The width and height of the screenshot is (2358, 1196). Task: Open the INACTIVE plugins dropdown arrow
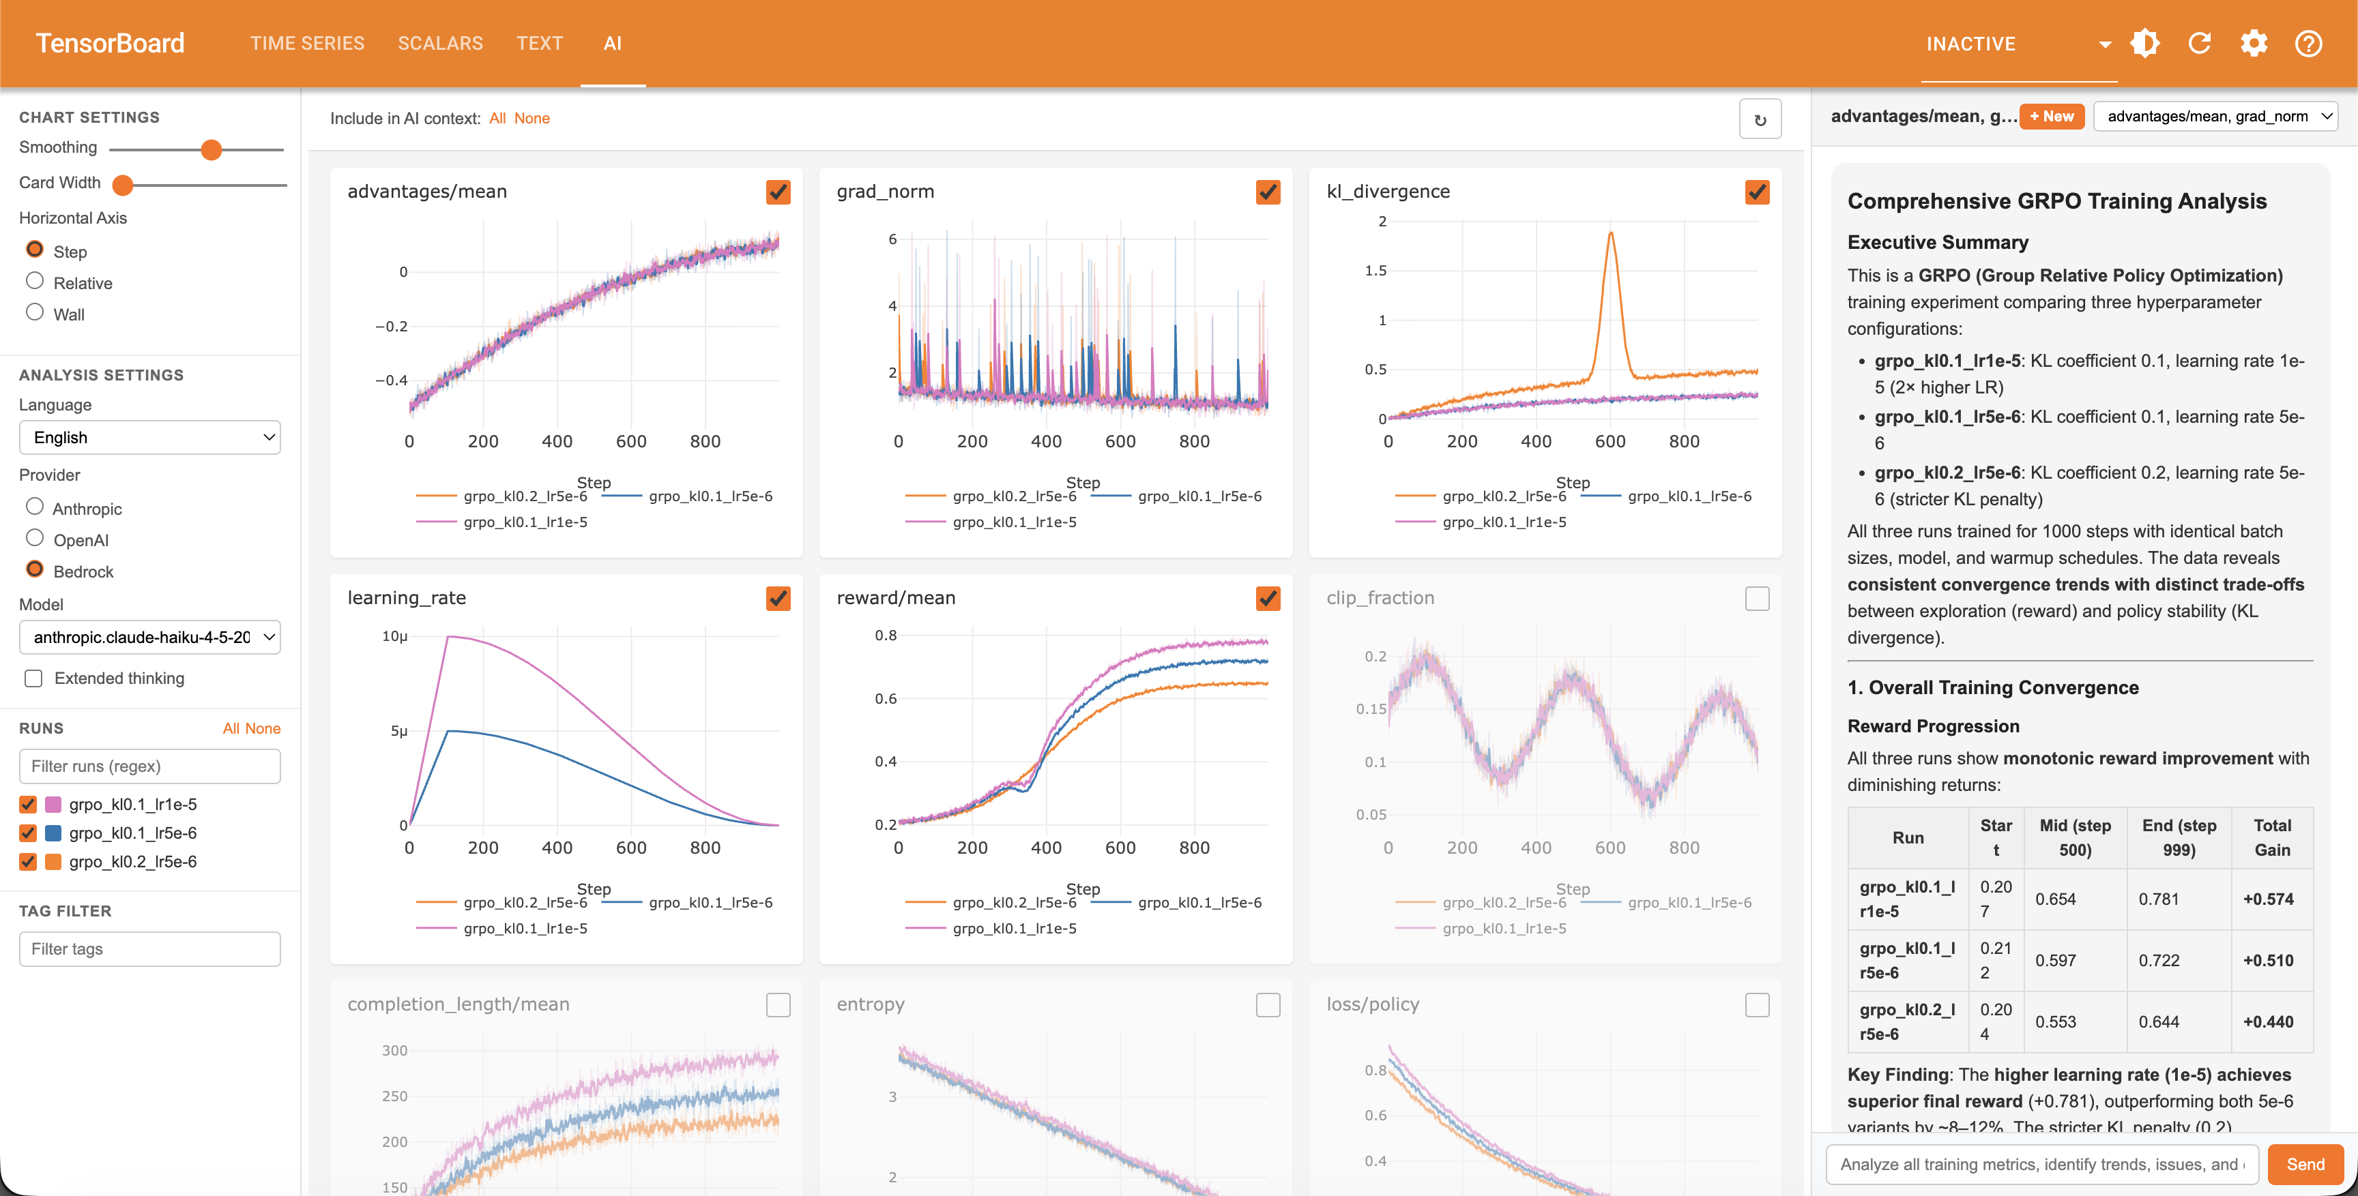pos(2104,44)
